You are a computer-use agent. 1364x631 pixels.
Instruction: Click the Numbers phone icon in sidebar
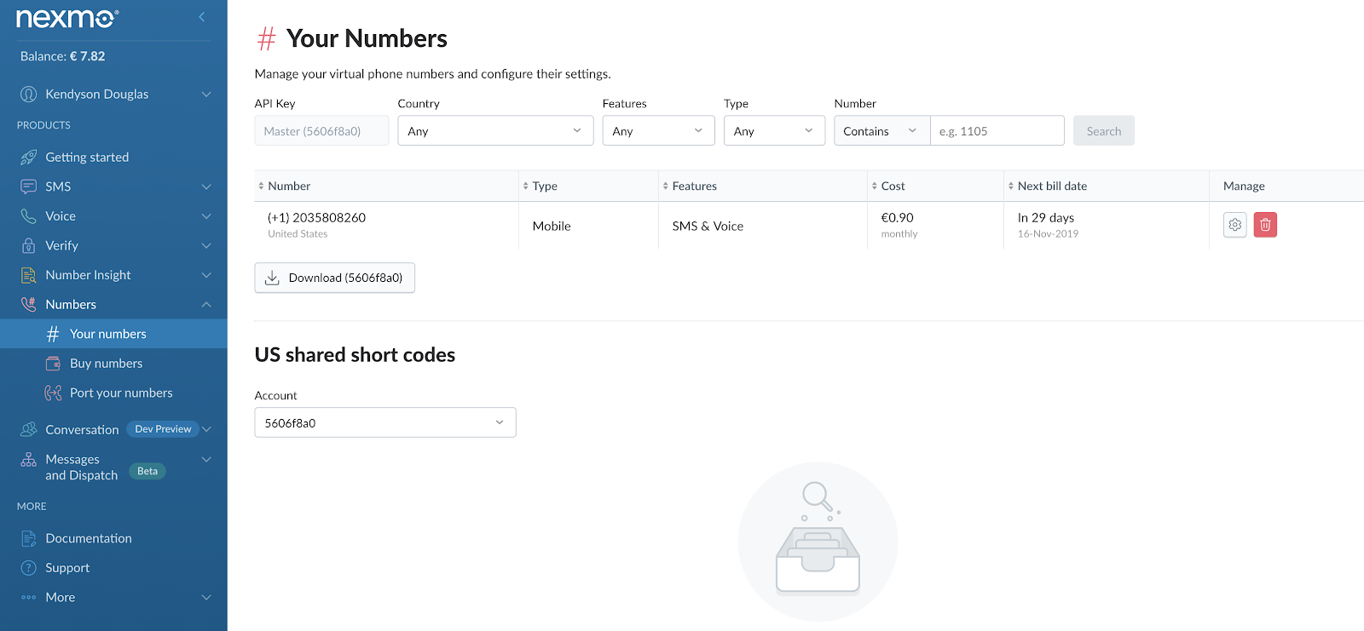pos(28,304)
